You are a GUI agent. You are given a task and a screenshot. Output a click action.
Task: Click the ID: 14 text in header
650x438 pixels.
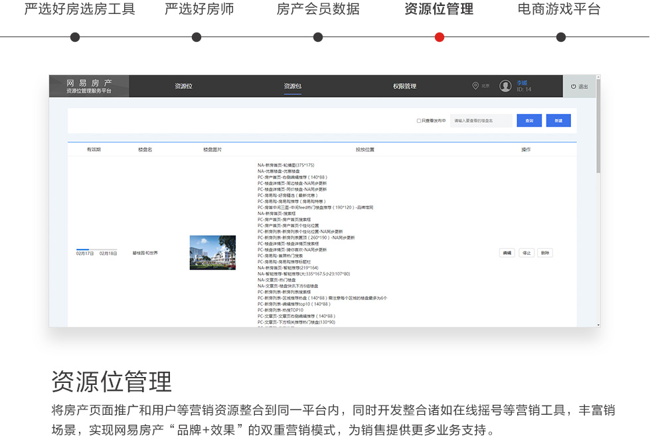click(524, 89)
